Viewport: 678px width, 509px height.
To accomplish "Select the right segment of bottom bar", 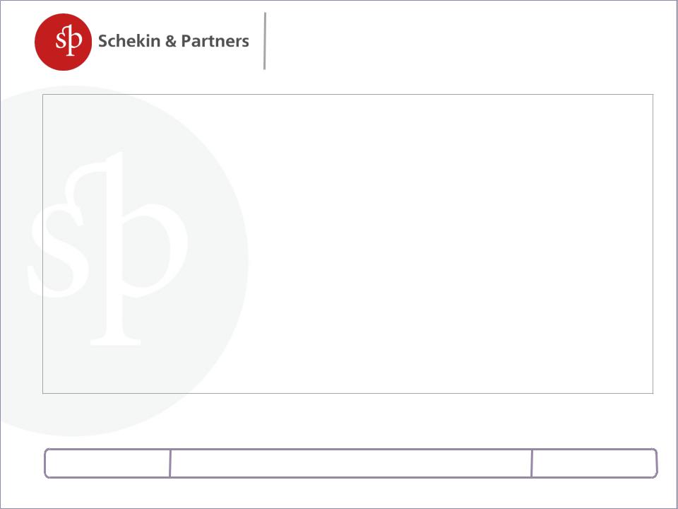I will (595, 464).
